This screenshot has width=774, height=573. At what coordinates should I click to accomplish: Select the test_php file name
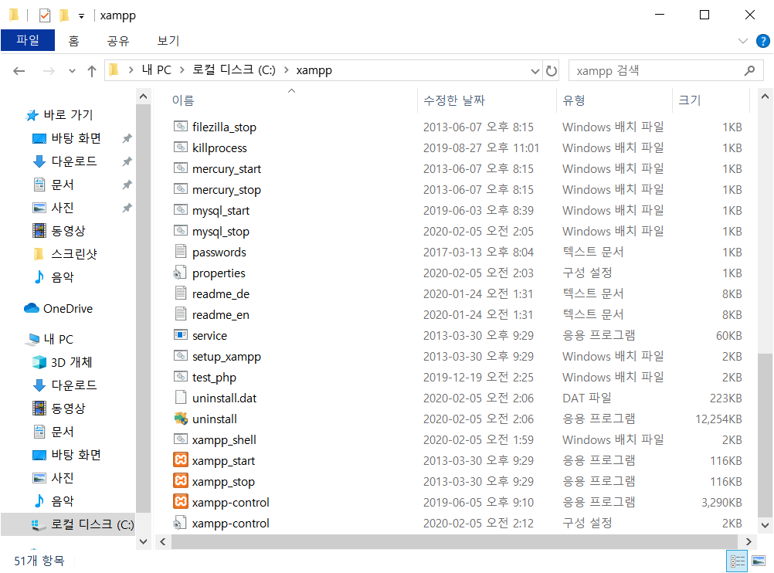(214, 377)
